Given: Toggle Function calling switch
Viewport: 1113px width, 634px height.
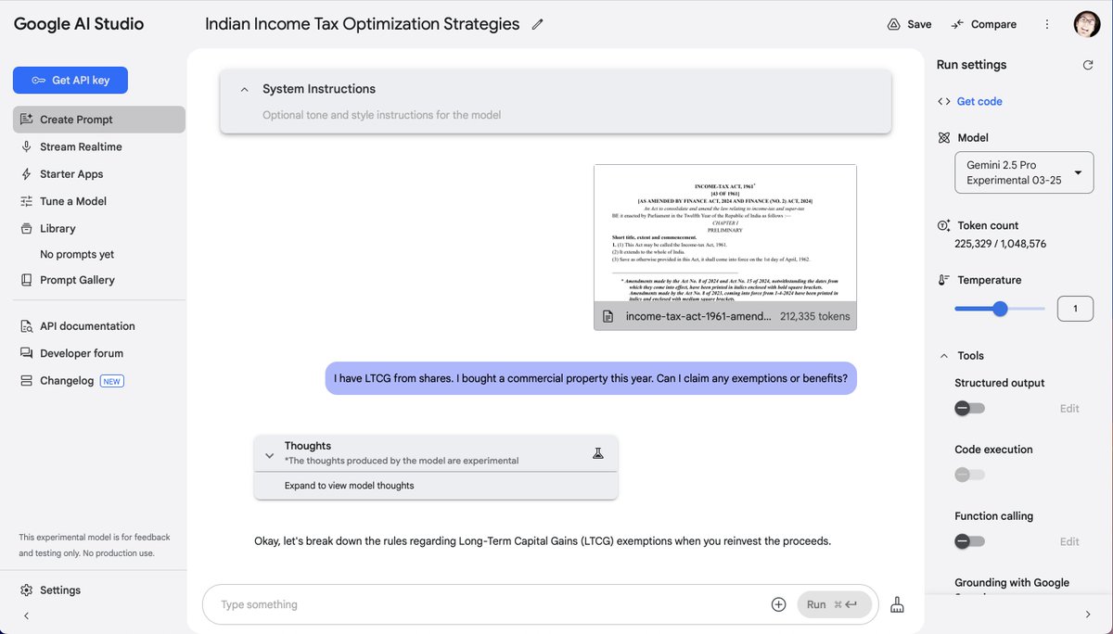Looking at the screenshot, I should pos(970,541).
